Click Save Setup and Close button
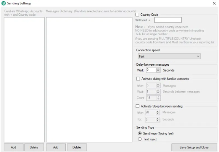219x152 pixels. tap(194, 147)
